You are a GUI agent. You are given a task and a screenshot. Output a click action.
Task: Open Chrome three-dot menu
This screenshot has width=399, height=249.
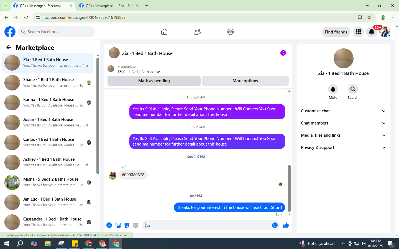(x=393, y=17)
